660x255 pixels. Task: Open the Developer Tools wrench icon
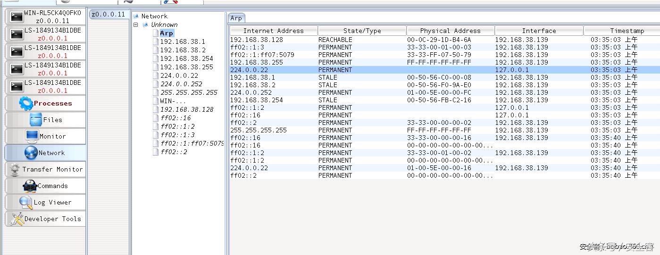(17, 219)
